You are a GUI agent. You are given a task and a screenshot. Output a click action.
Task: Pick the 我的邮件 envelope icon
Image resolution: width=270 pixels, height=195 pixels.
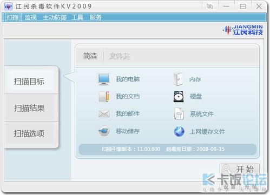[x=104, y=114]
